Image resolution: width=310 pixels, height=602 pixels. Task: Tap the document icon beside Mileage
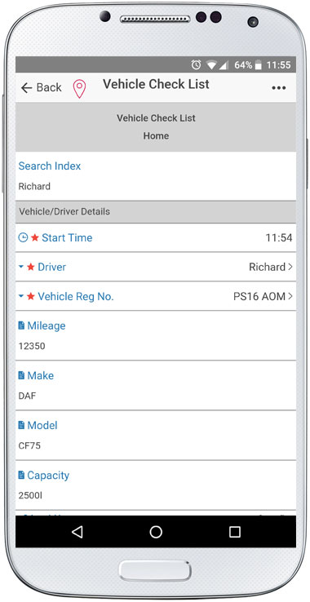point(21,325)
